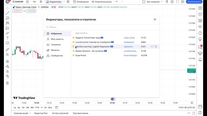The height and width of the screenshot is (116, 207).
Task: Open the Fibonacci tools in left toolbar
Action: (x=7, y=18)
